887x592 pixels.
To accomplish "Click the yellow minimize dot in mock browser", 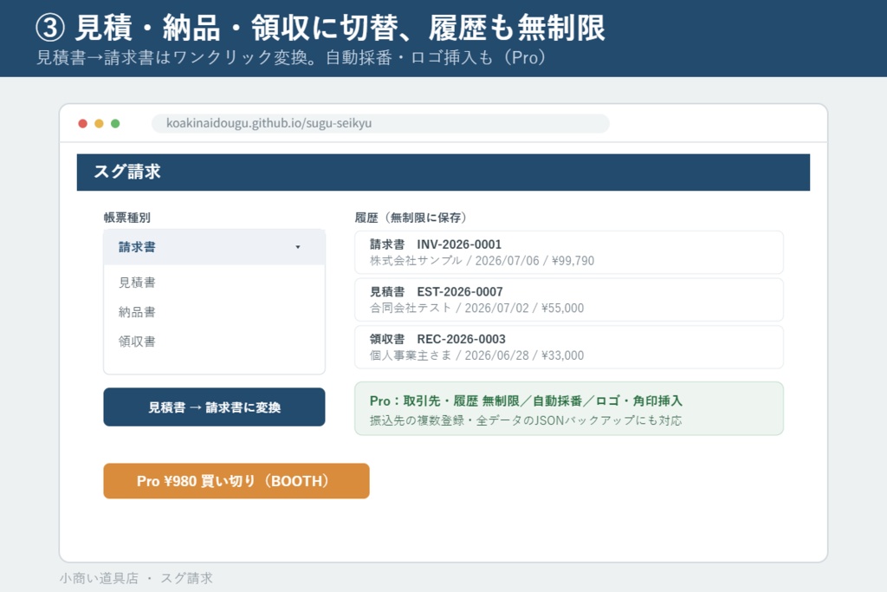I will point(99,123).
